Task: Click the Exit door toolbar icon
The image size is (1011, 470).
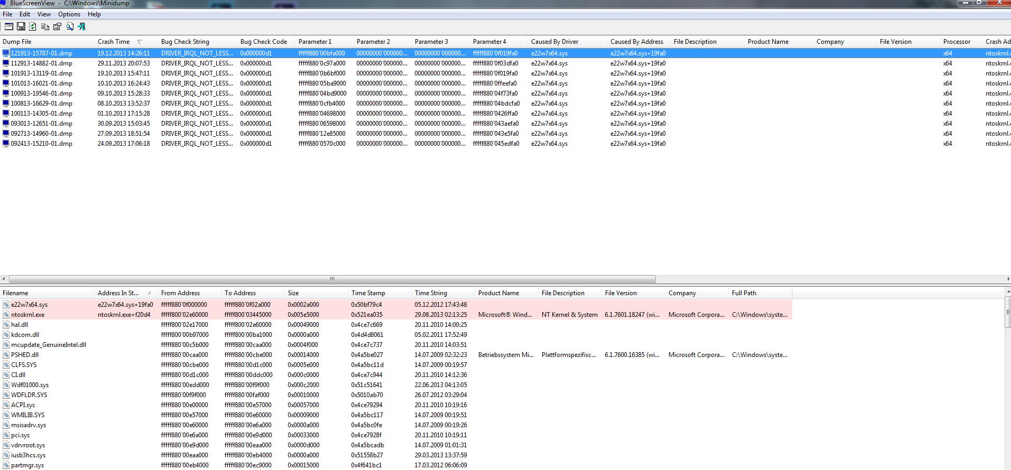Action: [x=82, y=26]
